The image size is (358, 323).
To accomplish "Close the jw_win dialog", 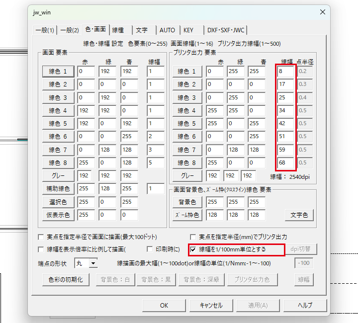I will (323, 12).
